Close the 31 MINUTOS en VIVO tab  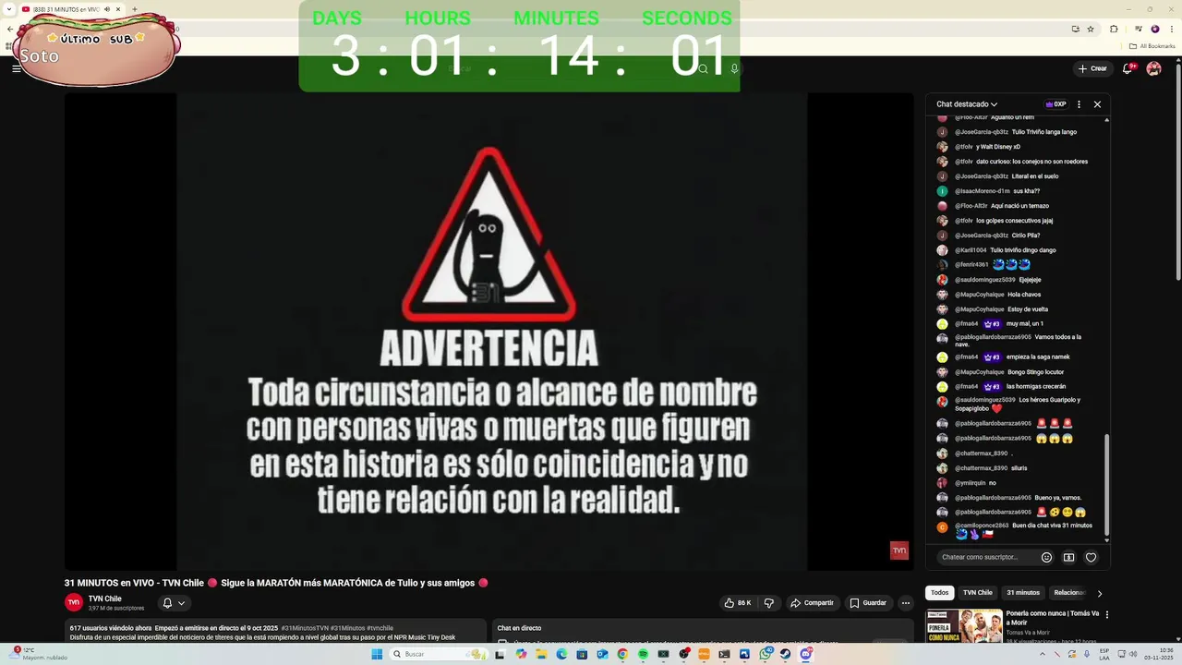pyautogui.click(x=118, y=9)
